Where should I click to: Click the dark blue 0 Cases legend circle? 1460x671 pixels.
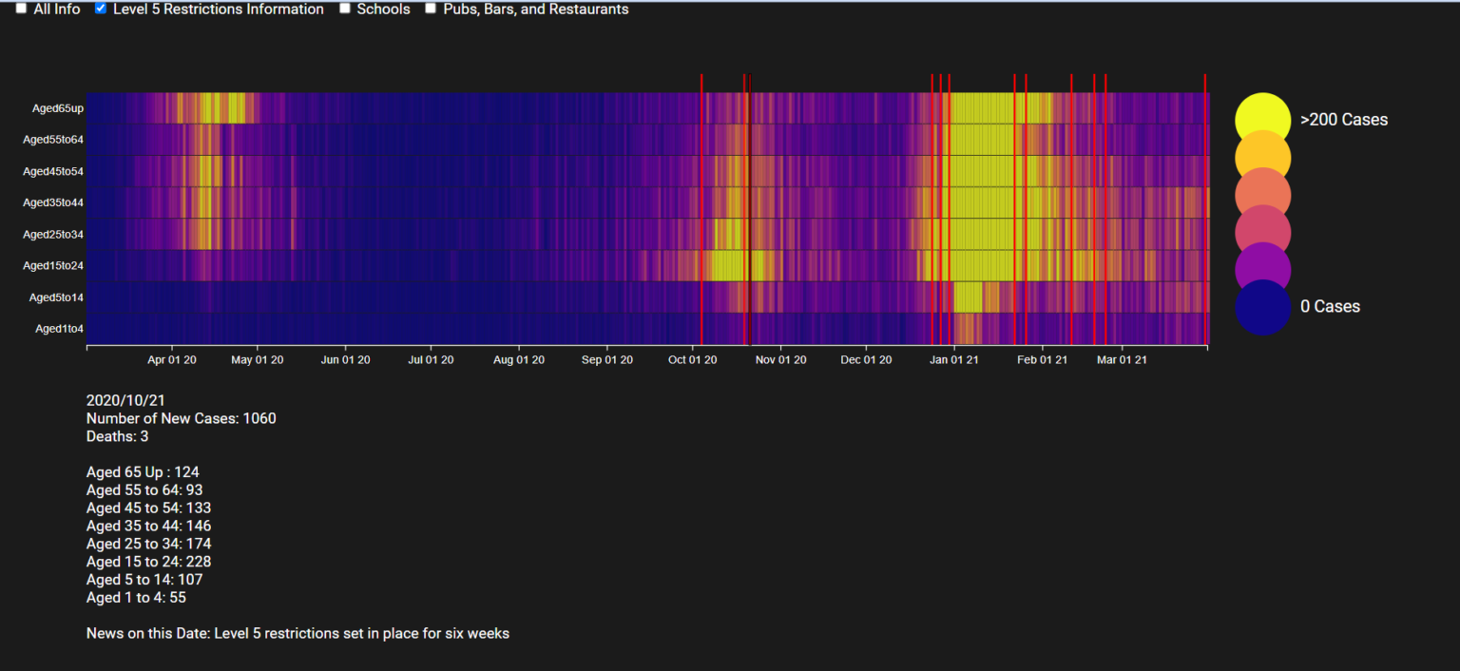click(x=1262, y=307)
